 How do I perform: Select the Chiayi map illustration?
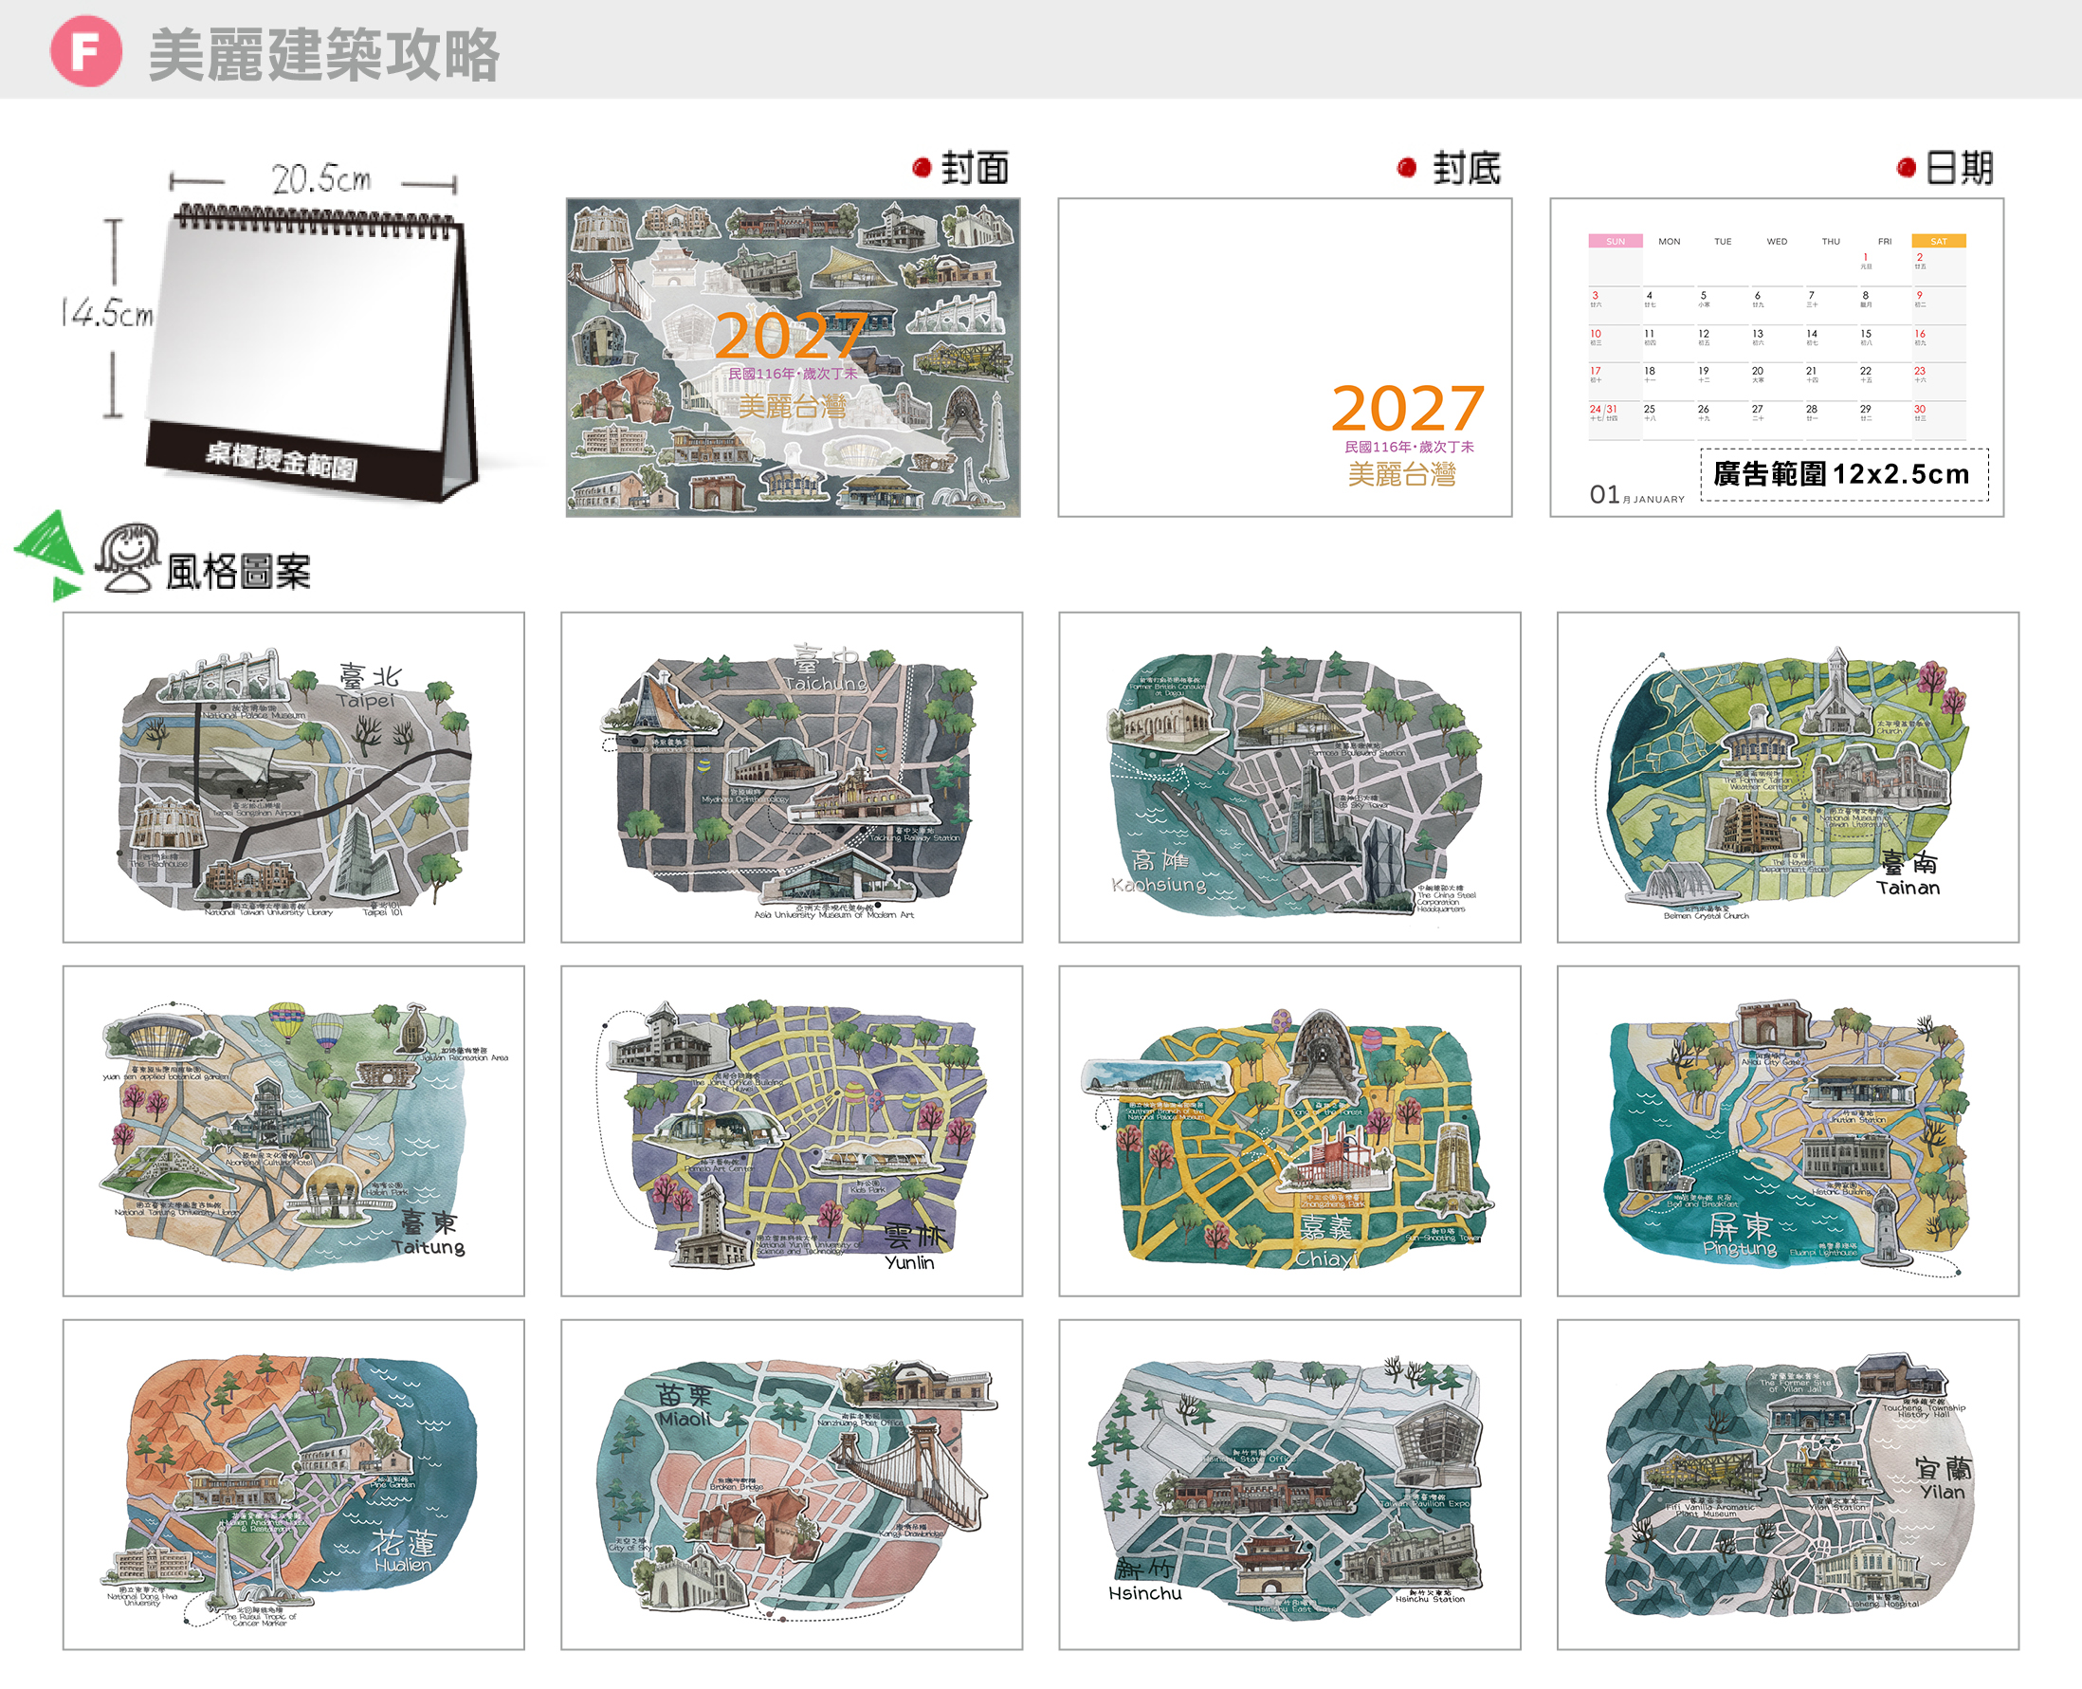click(1289, 1130)
